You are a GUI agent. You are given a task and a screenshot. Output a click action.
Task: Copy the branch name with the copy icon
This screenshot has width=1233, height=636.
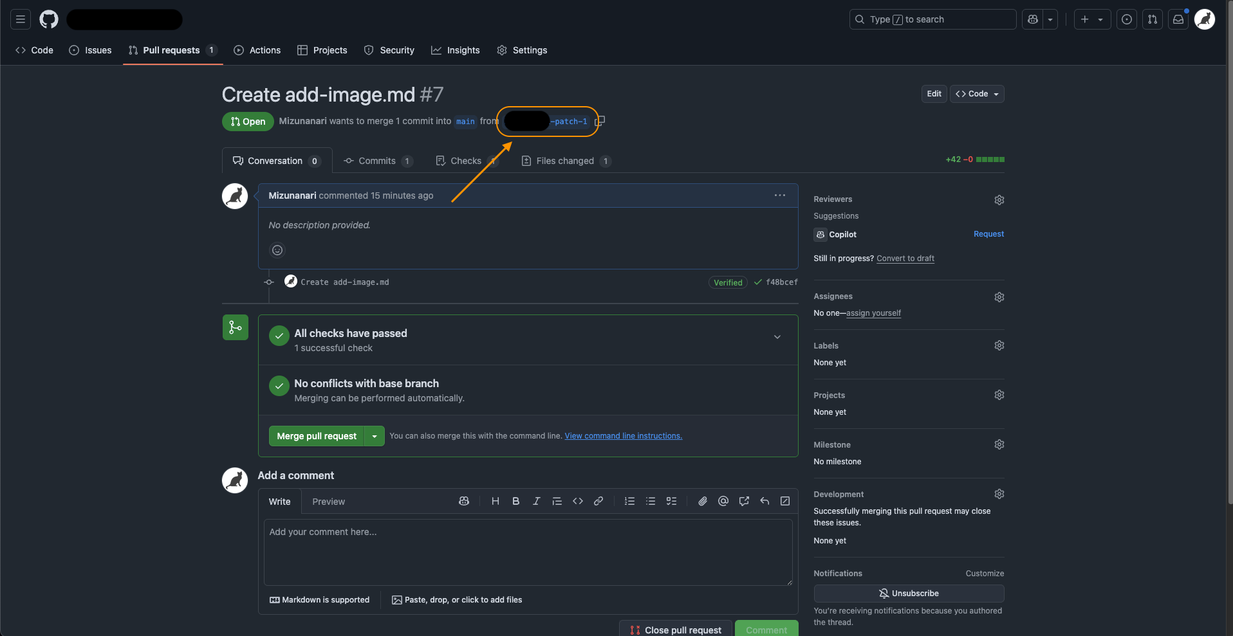click(600, 121)
